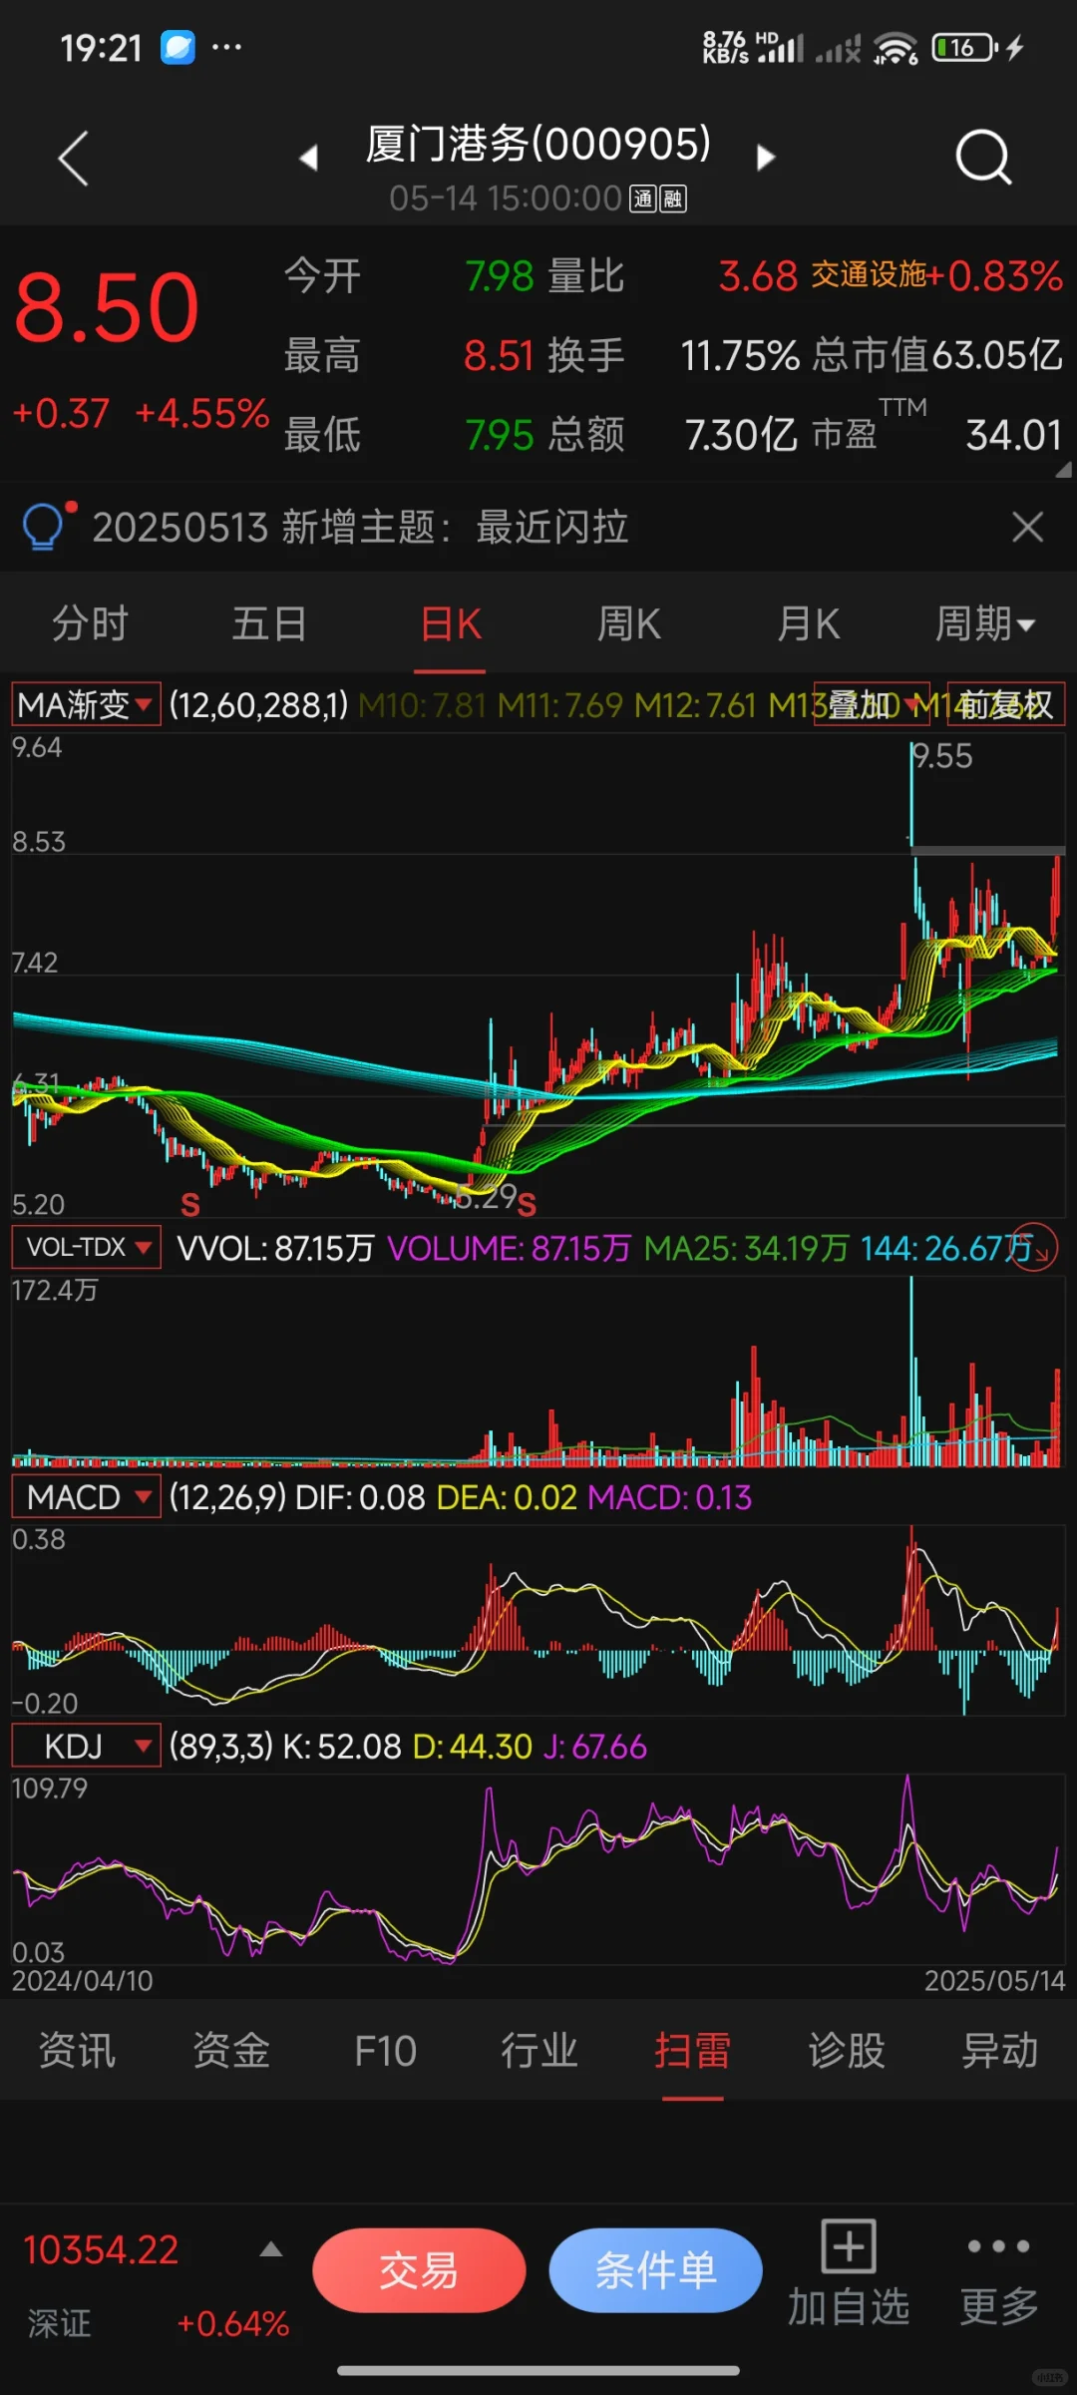Tap the red 交易 button

click(419, 2270)
